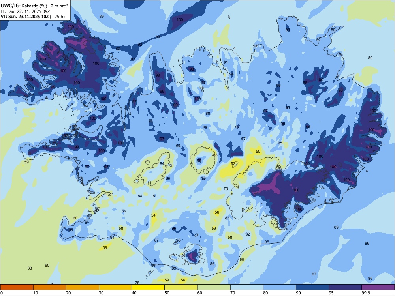
Task: Click the map value '81'
Action: click(x=155, y=196)
